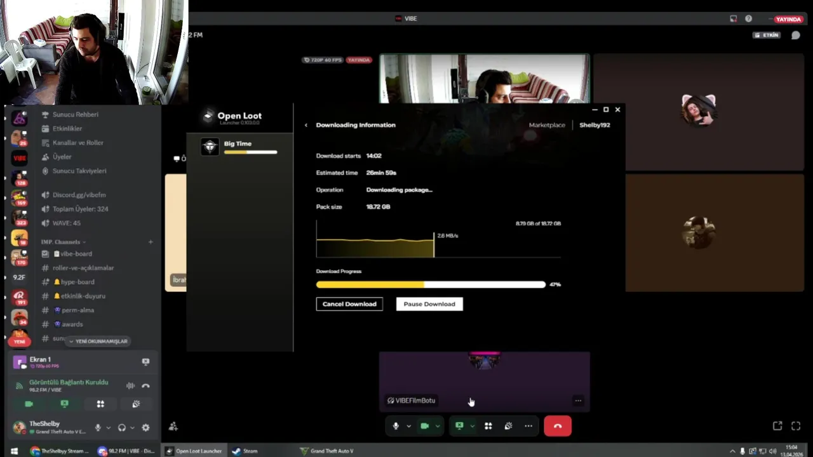Hang up the call with red button
This screenshot has height=457, width=813.
tap(558, 426)
